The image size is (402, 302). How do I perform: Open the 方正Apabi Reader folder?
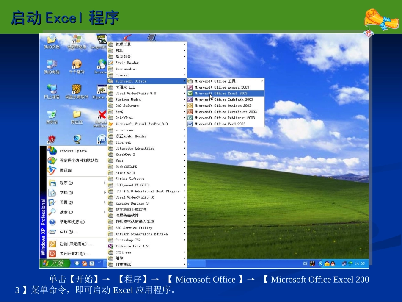[x=147, y=136]
